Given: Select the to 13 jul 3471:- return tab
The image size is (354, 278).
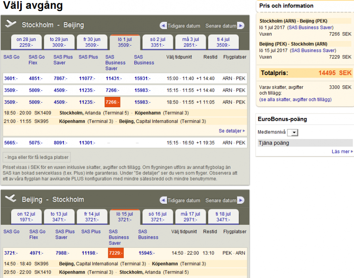Looking at the screenshot, I should tap(59, 217).
